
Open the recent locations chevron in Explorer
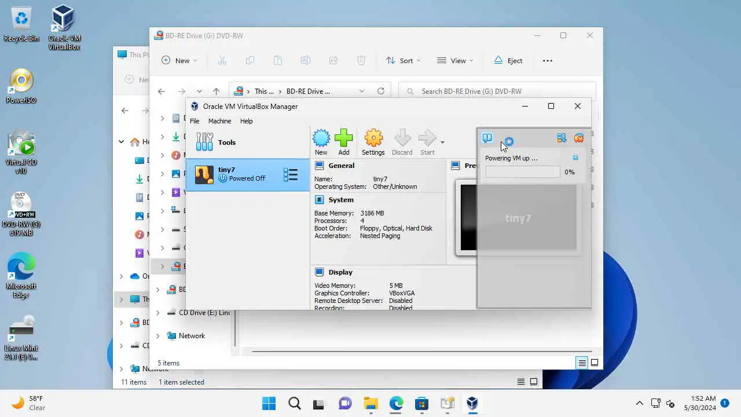click(199, 92)
